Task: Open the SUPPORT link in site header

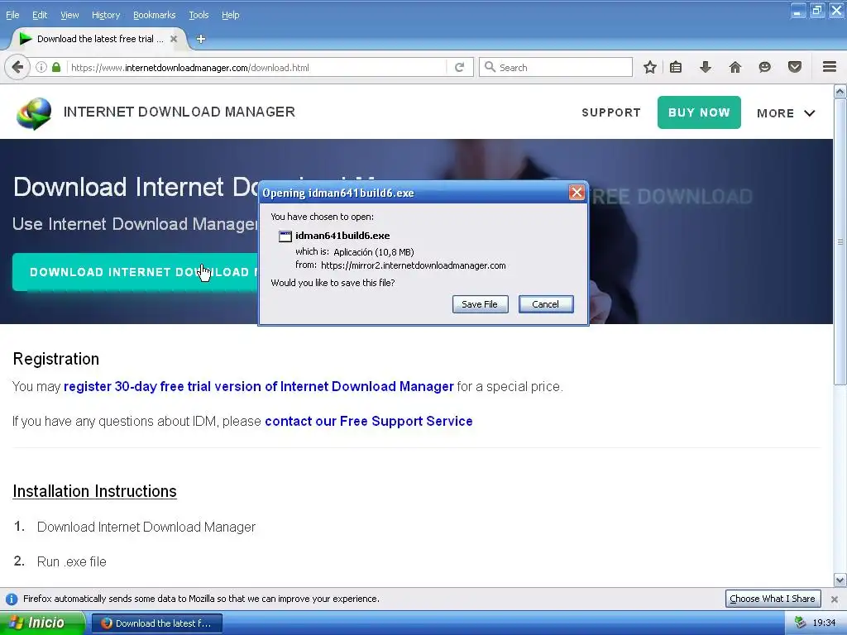Action: (x=611, y=112)
